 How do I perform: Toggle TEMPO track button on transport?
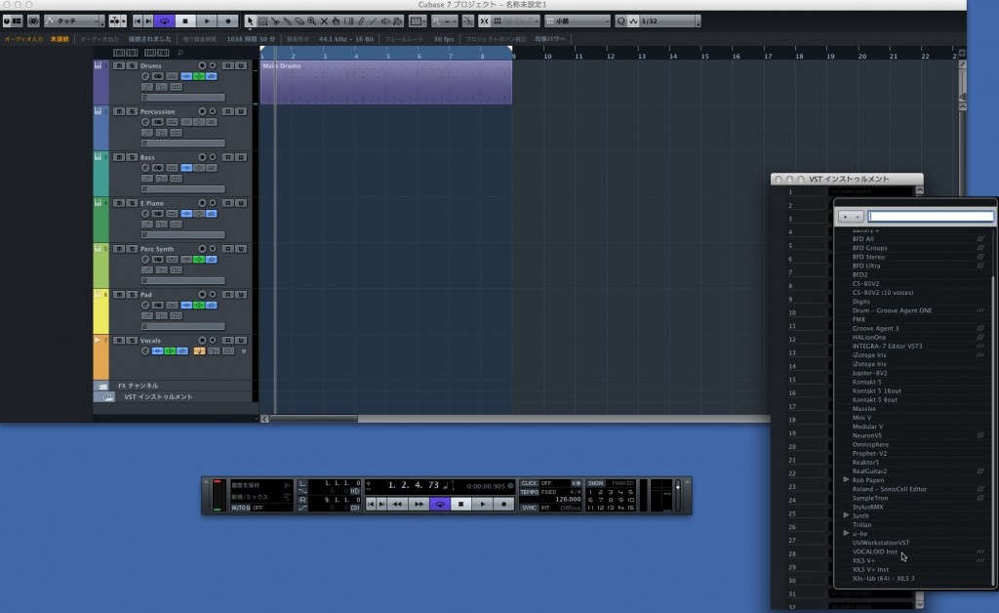click(x=529, y=492)
